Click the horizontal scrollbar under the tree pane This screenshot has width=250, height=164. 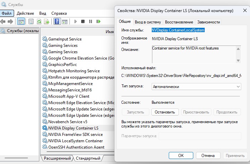pos(16,158)
